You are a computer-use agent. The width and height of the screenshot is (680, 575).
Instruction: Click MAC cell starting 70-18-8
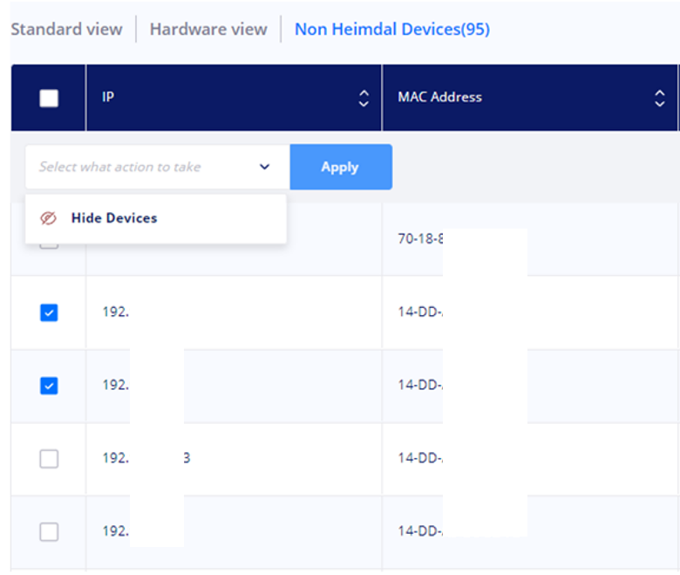[x=529, y=239]
